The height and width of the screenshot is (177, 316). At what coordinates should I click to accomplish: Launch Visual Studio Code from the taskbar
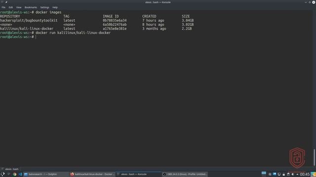point(20,174)
